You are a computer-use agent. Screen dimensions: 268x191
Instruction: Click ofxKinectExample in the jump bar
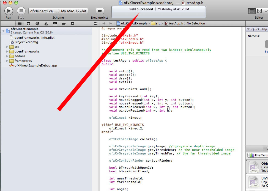(x=132, y=23)
